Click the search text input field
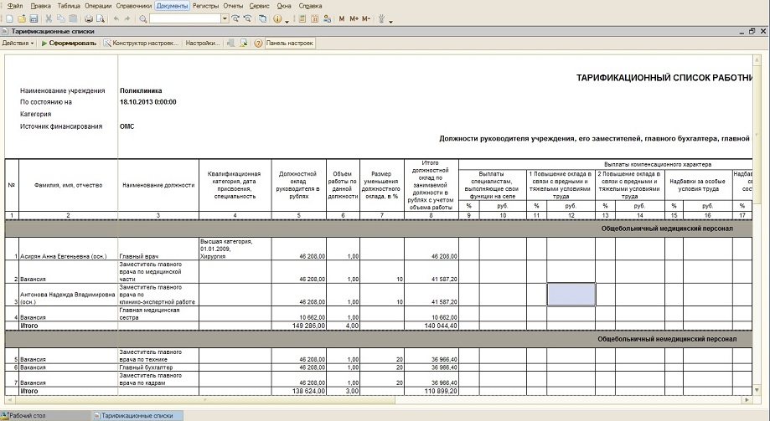 tap(185, 18)
